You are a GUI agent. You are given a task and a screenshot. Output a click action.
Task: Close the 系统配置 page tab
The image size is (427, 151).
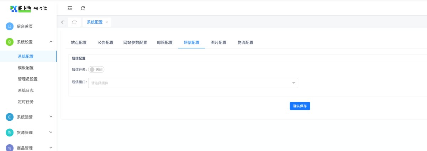point(107,22)
